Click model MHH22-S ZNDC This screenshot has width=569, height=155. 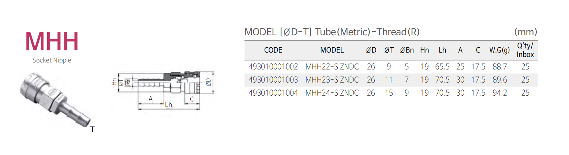[332, 67]
